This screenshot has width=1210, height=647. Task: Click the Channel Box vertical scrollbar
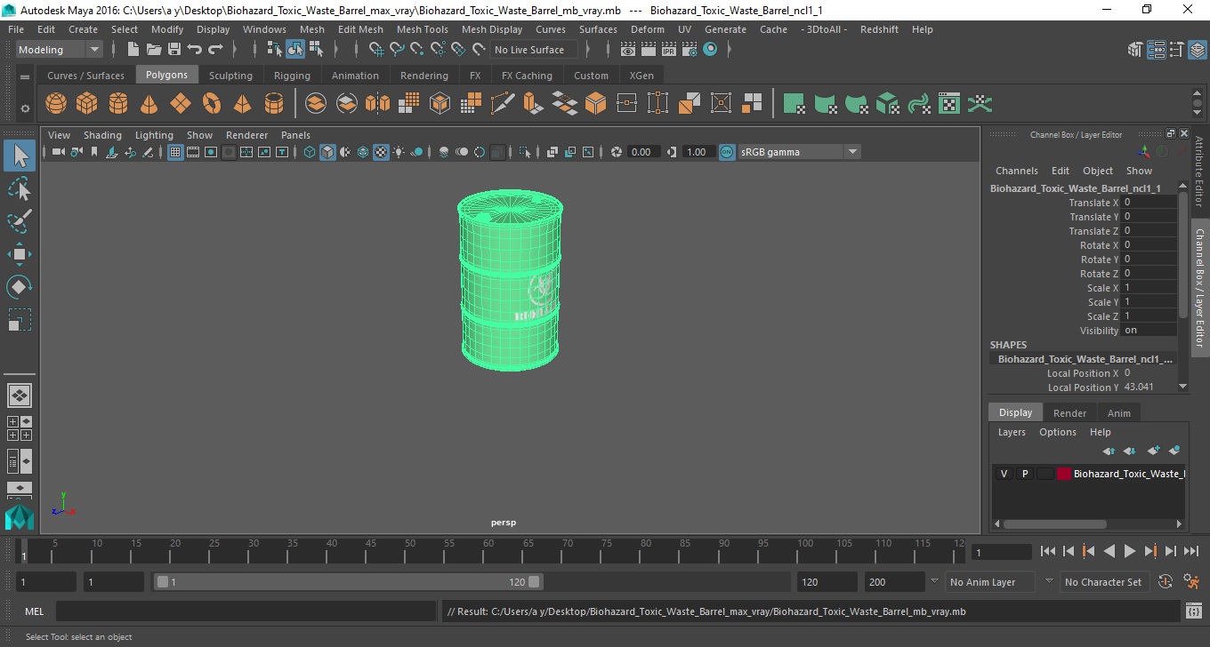coord(1182,254)
